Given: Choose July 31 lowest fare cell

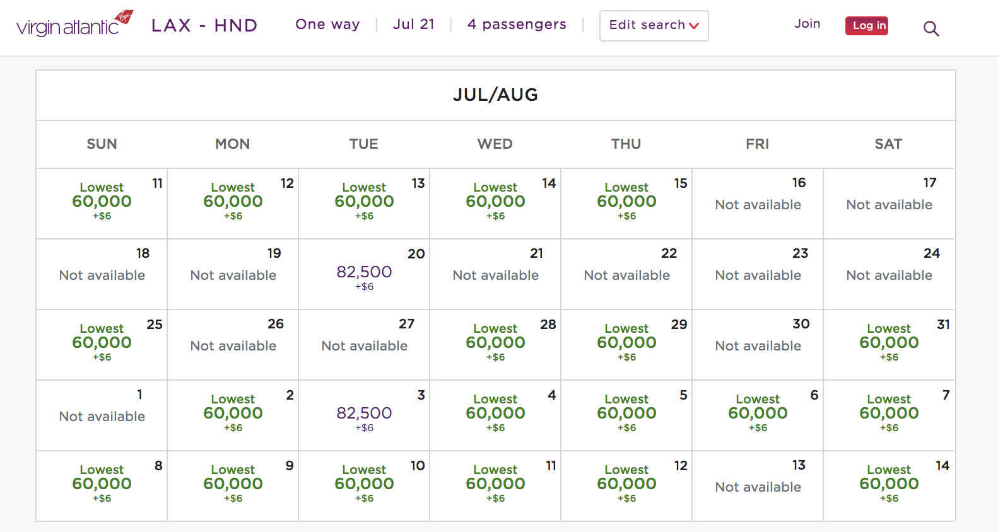Looking at the screenshot, I should [889, 343].
